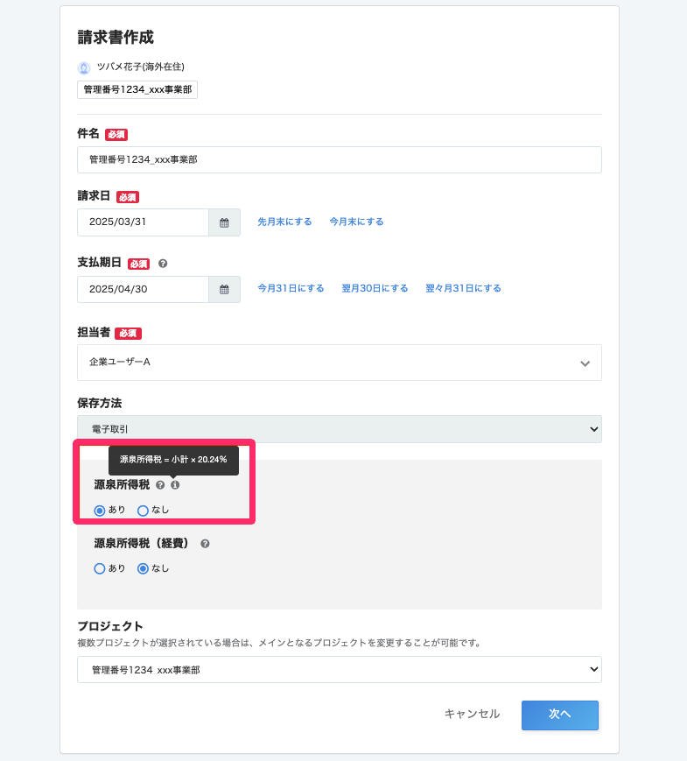Click help icon next to 源泉所得税（経費）
Screen dimensions: 687x761
(x=206, y=544)
